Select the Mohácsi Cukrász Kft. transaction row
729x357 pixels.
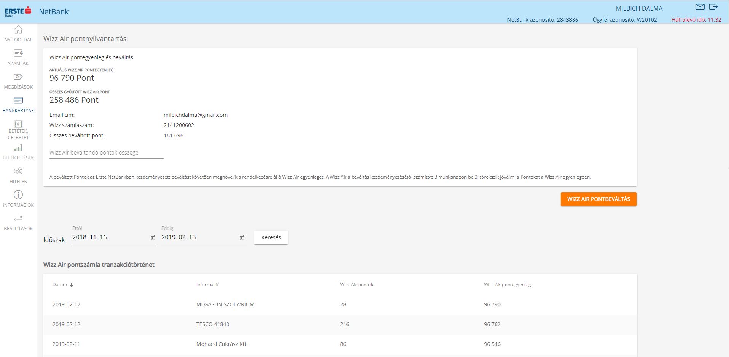coord(340,344)
